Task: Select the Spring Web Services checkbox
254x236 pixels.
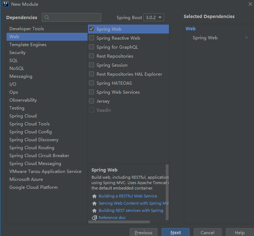Action: tap(92, 92)
